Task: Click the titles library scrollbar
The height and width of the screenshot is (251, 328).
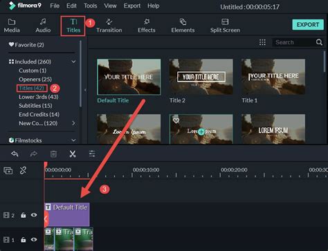Action: [x=325, y=62]
